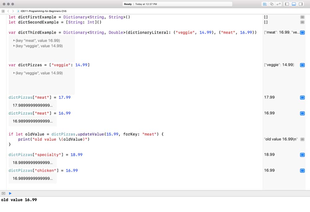This screenshot has width=310, height=212.
Task: Open the Version editor
Action: pyautogui.click(x=279, y=4)
